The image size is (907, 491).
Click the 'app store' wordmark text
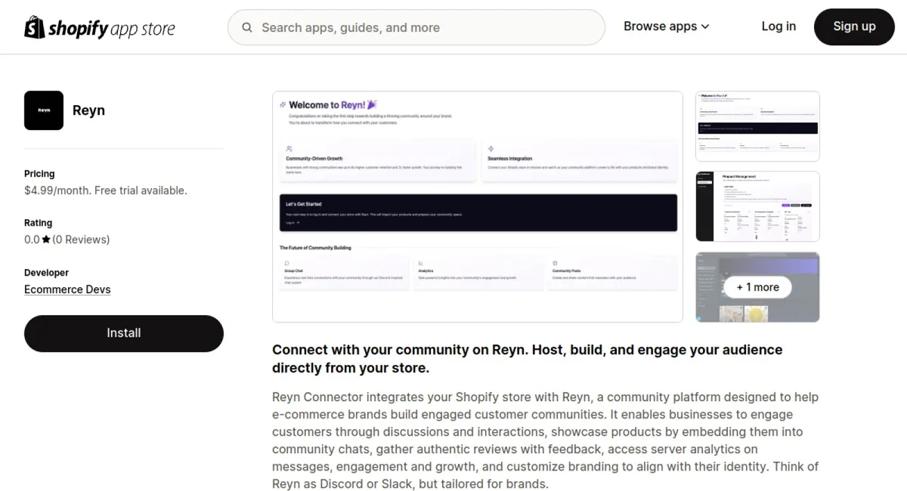click(x=142, y=29)
